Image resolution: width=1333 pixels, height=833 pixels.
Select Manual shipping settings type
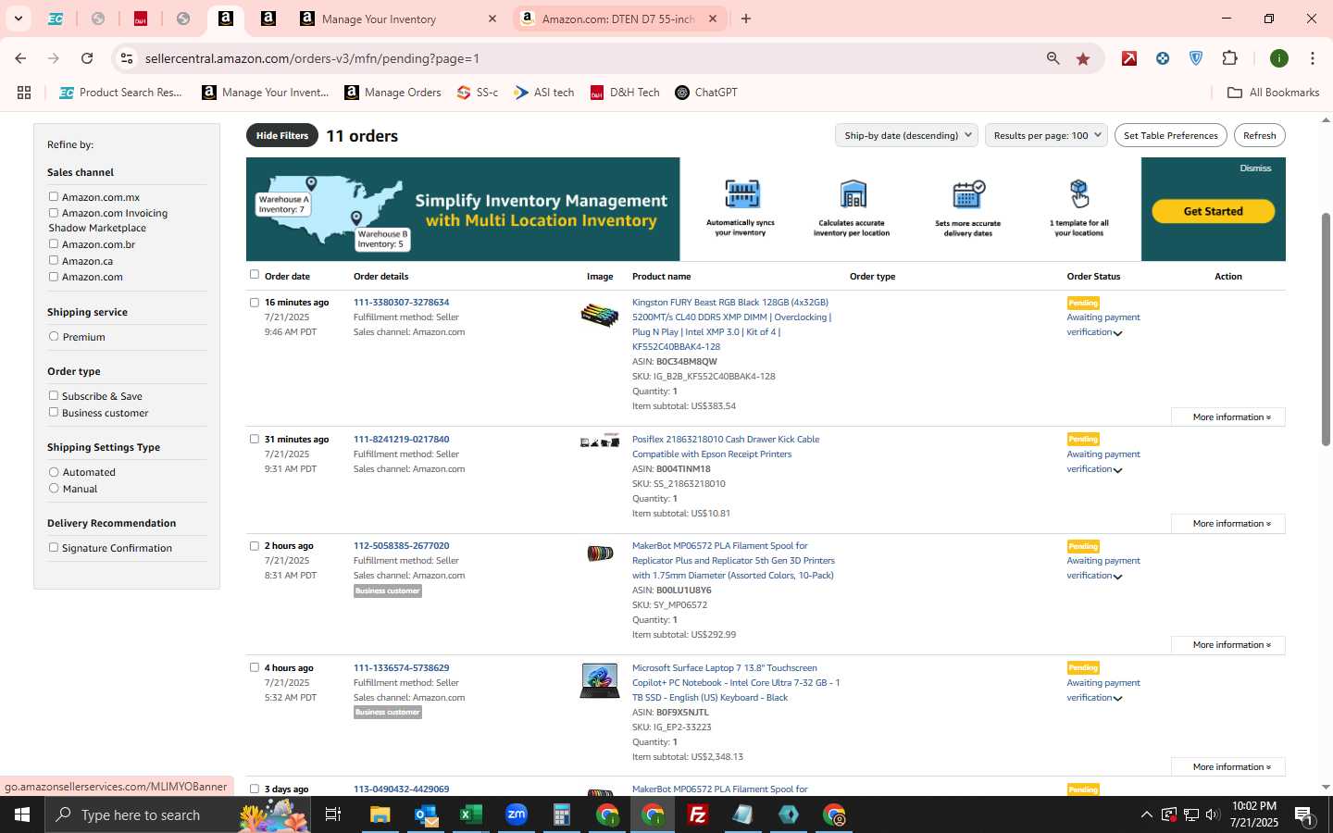[54, 488]
